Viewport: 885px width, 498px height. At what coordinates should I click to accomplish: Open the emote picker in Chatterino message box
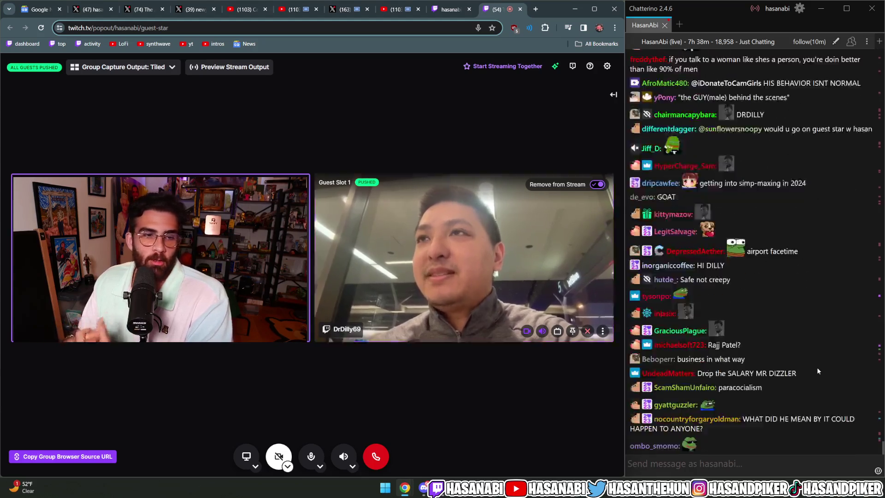[x=878, y=471]
